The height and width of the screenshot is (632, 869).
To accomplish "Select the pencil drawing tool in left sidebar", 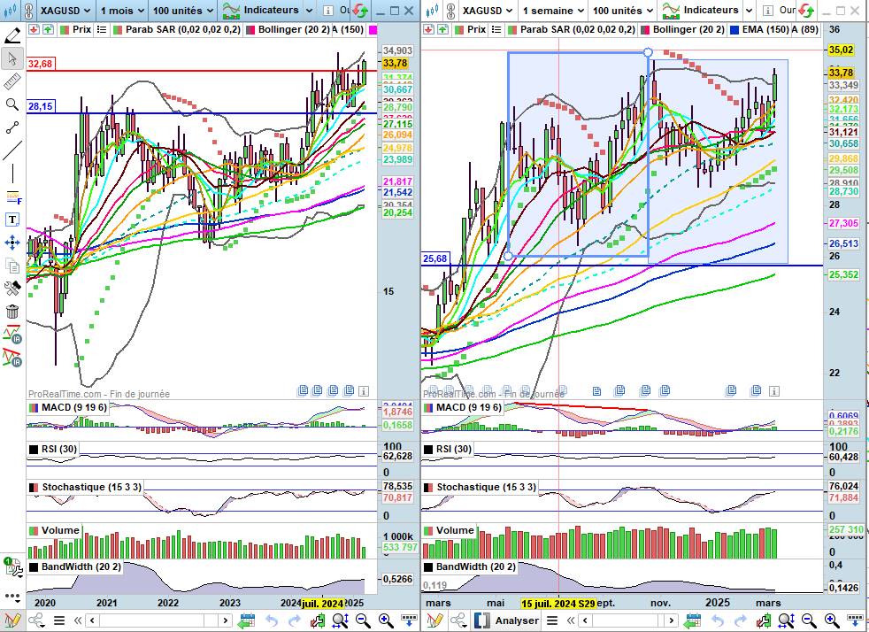I will coord(12,35).
